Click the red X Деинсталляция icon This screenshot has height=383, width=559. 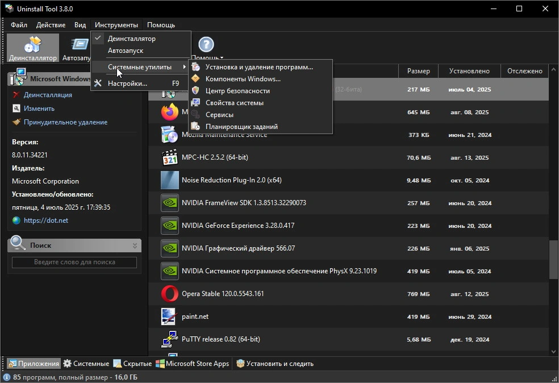coord(16,95)
